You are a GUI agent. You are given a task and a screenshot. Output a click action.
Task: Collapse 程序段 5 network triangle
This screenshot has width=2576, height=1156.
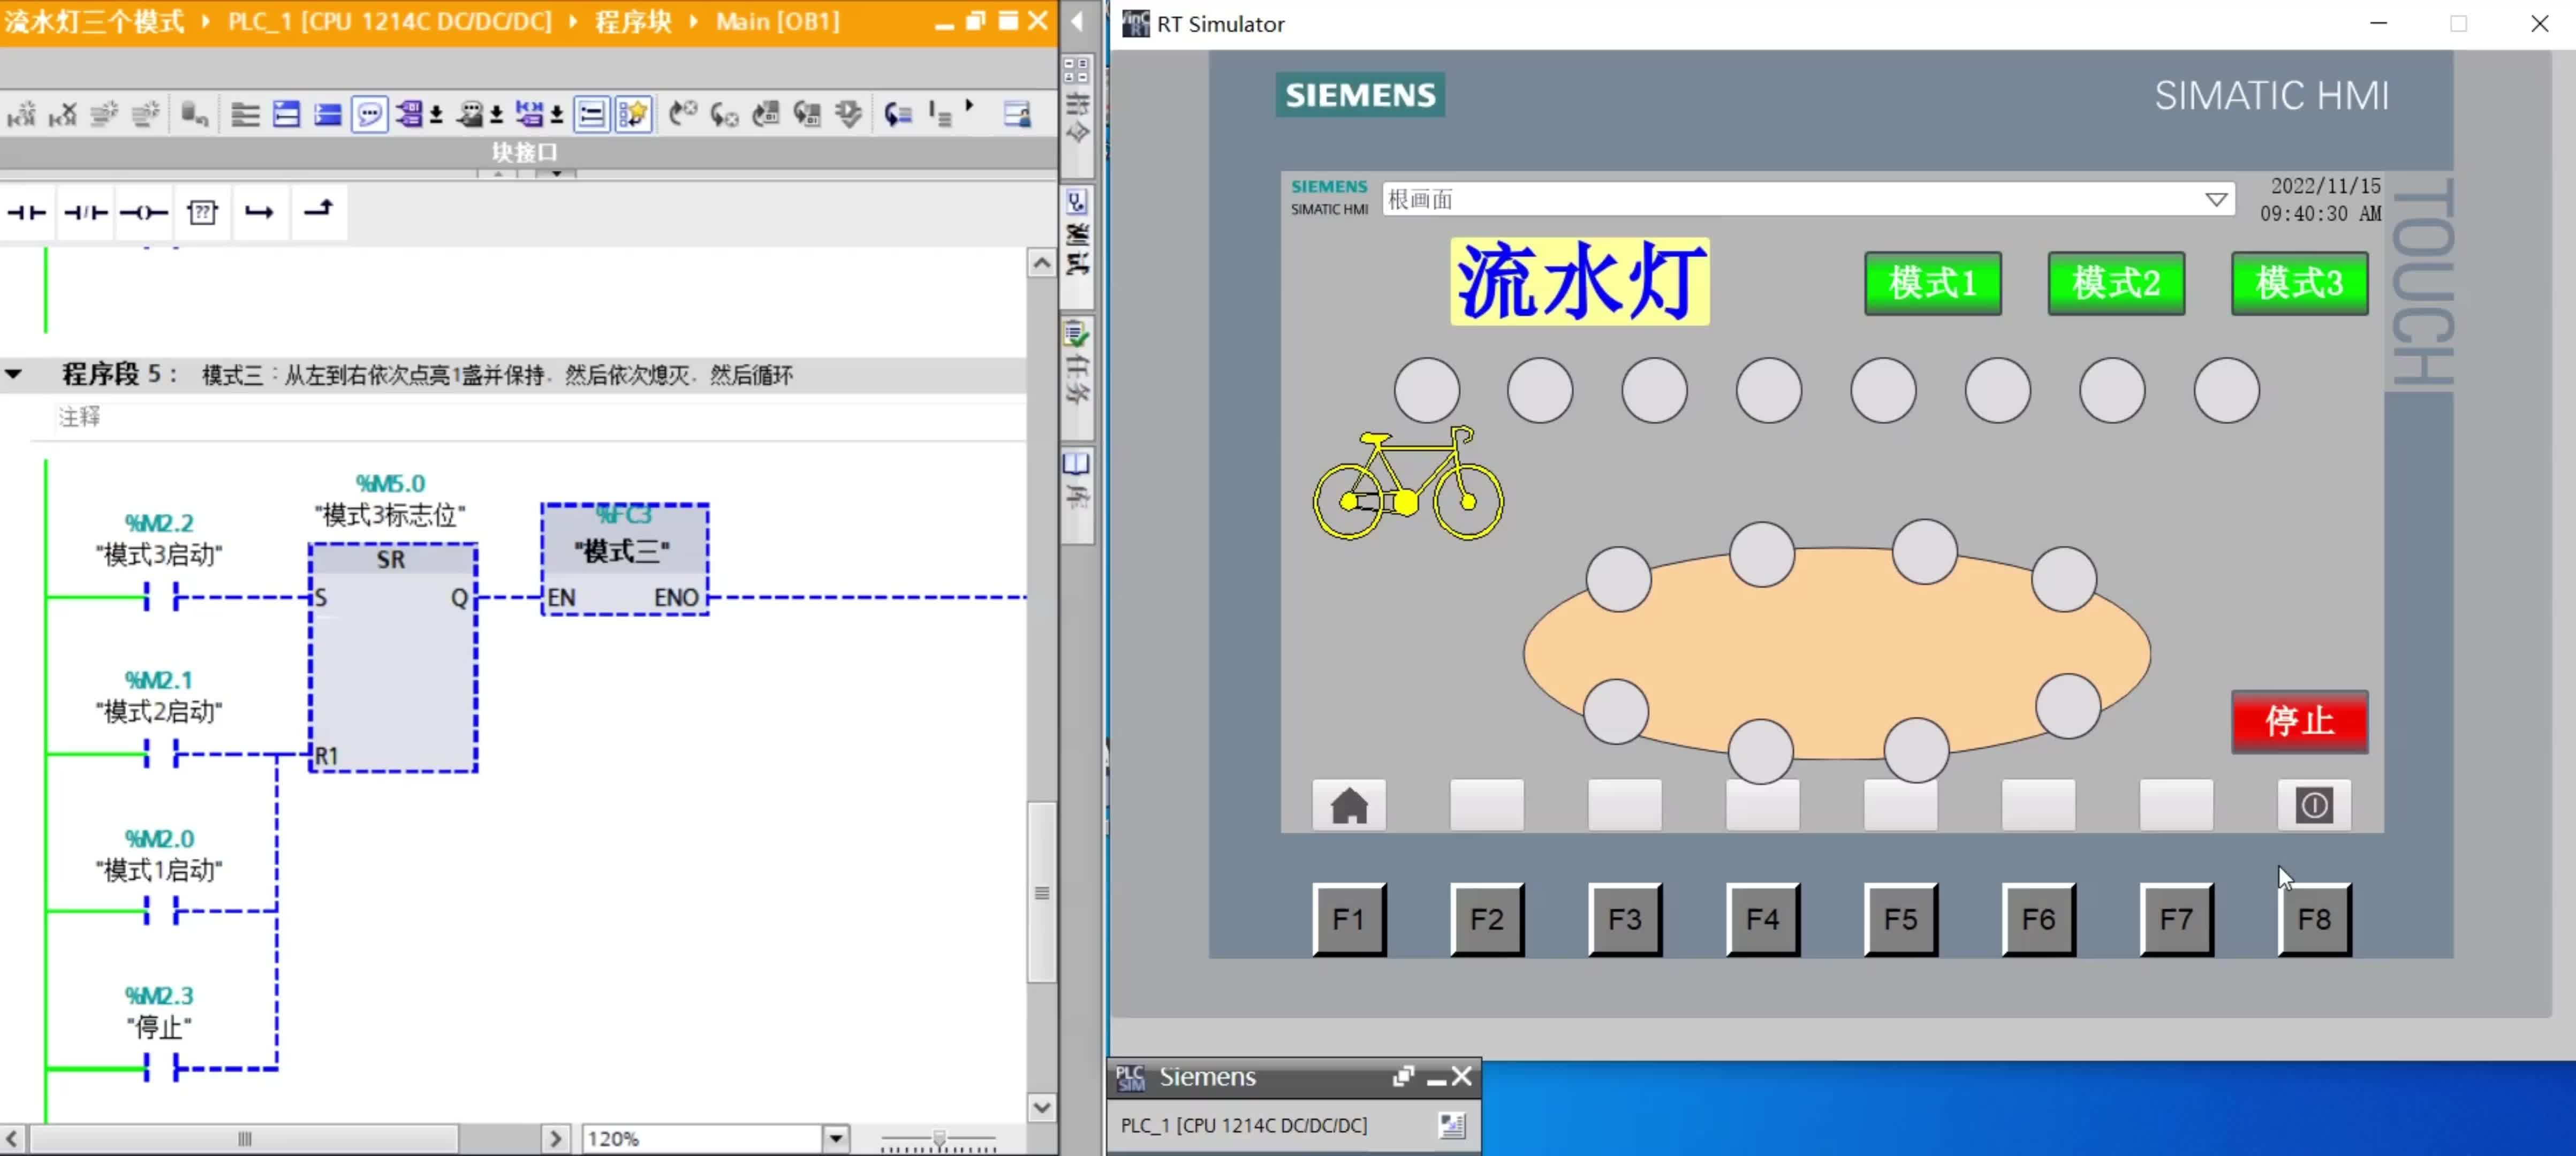click(x=14, y=375)
